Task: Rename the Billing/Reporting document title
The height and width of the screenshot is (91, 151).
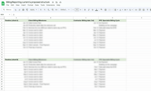Action: 28,2
